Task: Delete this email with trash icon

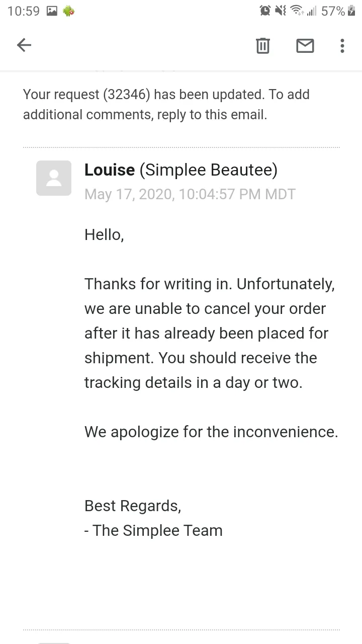Action: (262, 46)
